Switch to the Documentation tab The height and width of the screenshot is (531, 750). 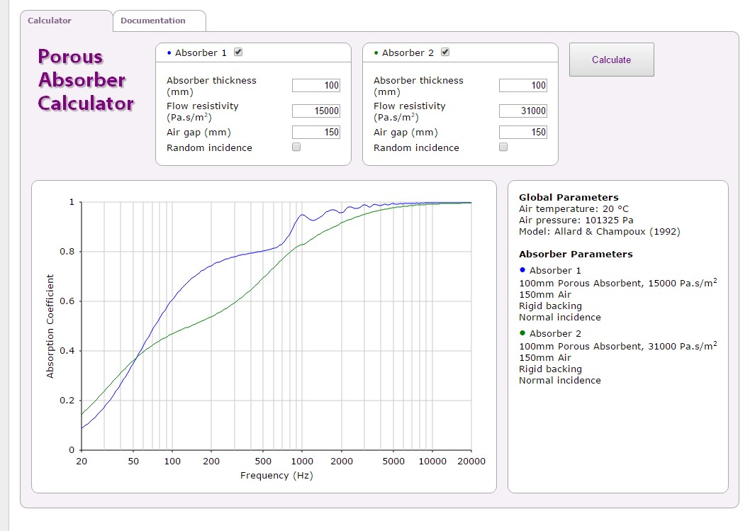coord(153,21)
